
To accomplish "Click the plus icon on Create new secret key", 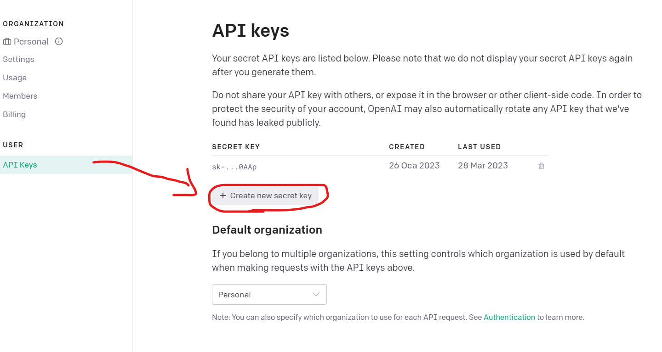I will (223, 196).
